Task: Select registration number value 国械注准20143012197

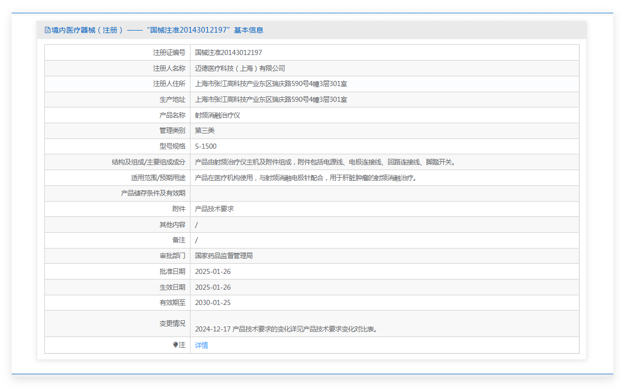Action: [x=229, y=52]
